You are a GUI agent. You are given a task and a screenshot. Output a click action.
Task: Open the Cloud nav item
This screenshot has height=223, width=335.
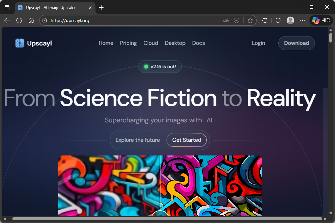pos(151,43)
